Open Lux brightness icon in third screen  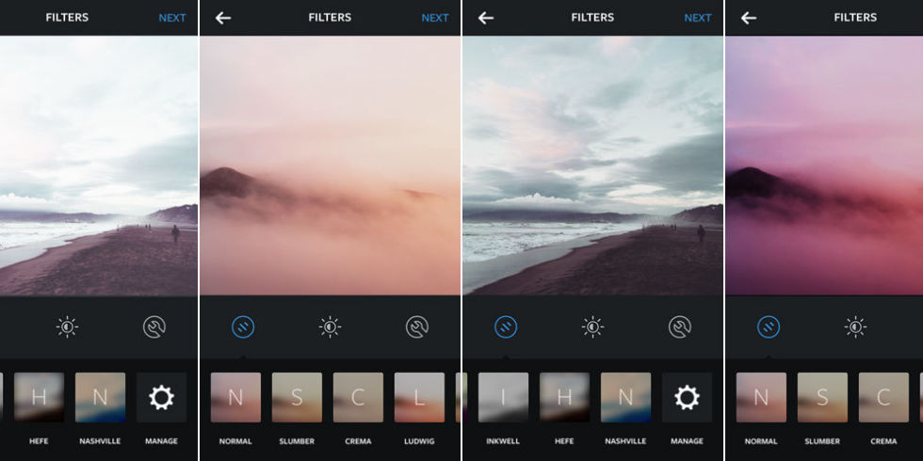(x=592, y=327)
